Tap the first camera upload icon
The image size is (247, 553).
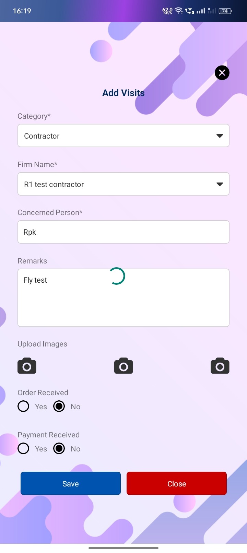click(27, 366)
